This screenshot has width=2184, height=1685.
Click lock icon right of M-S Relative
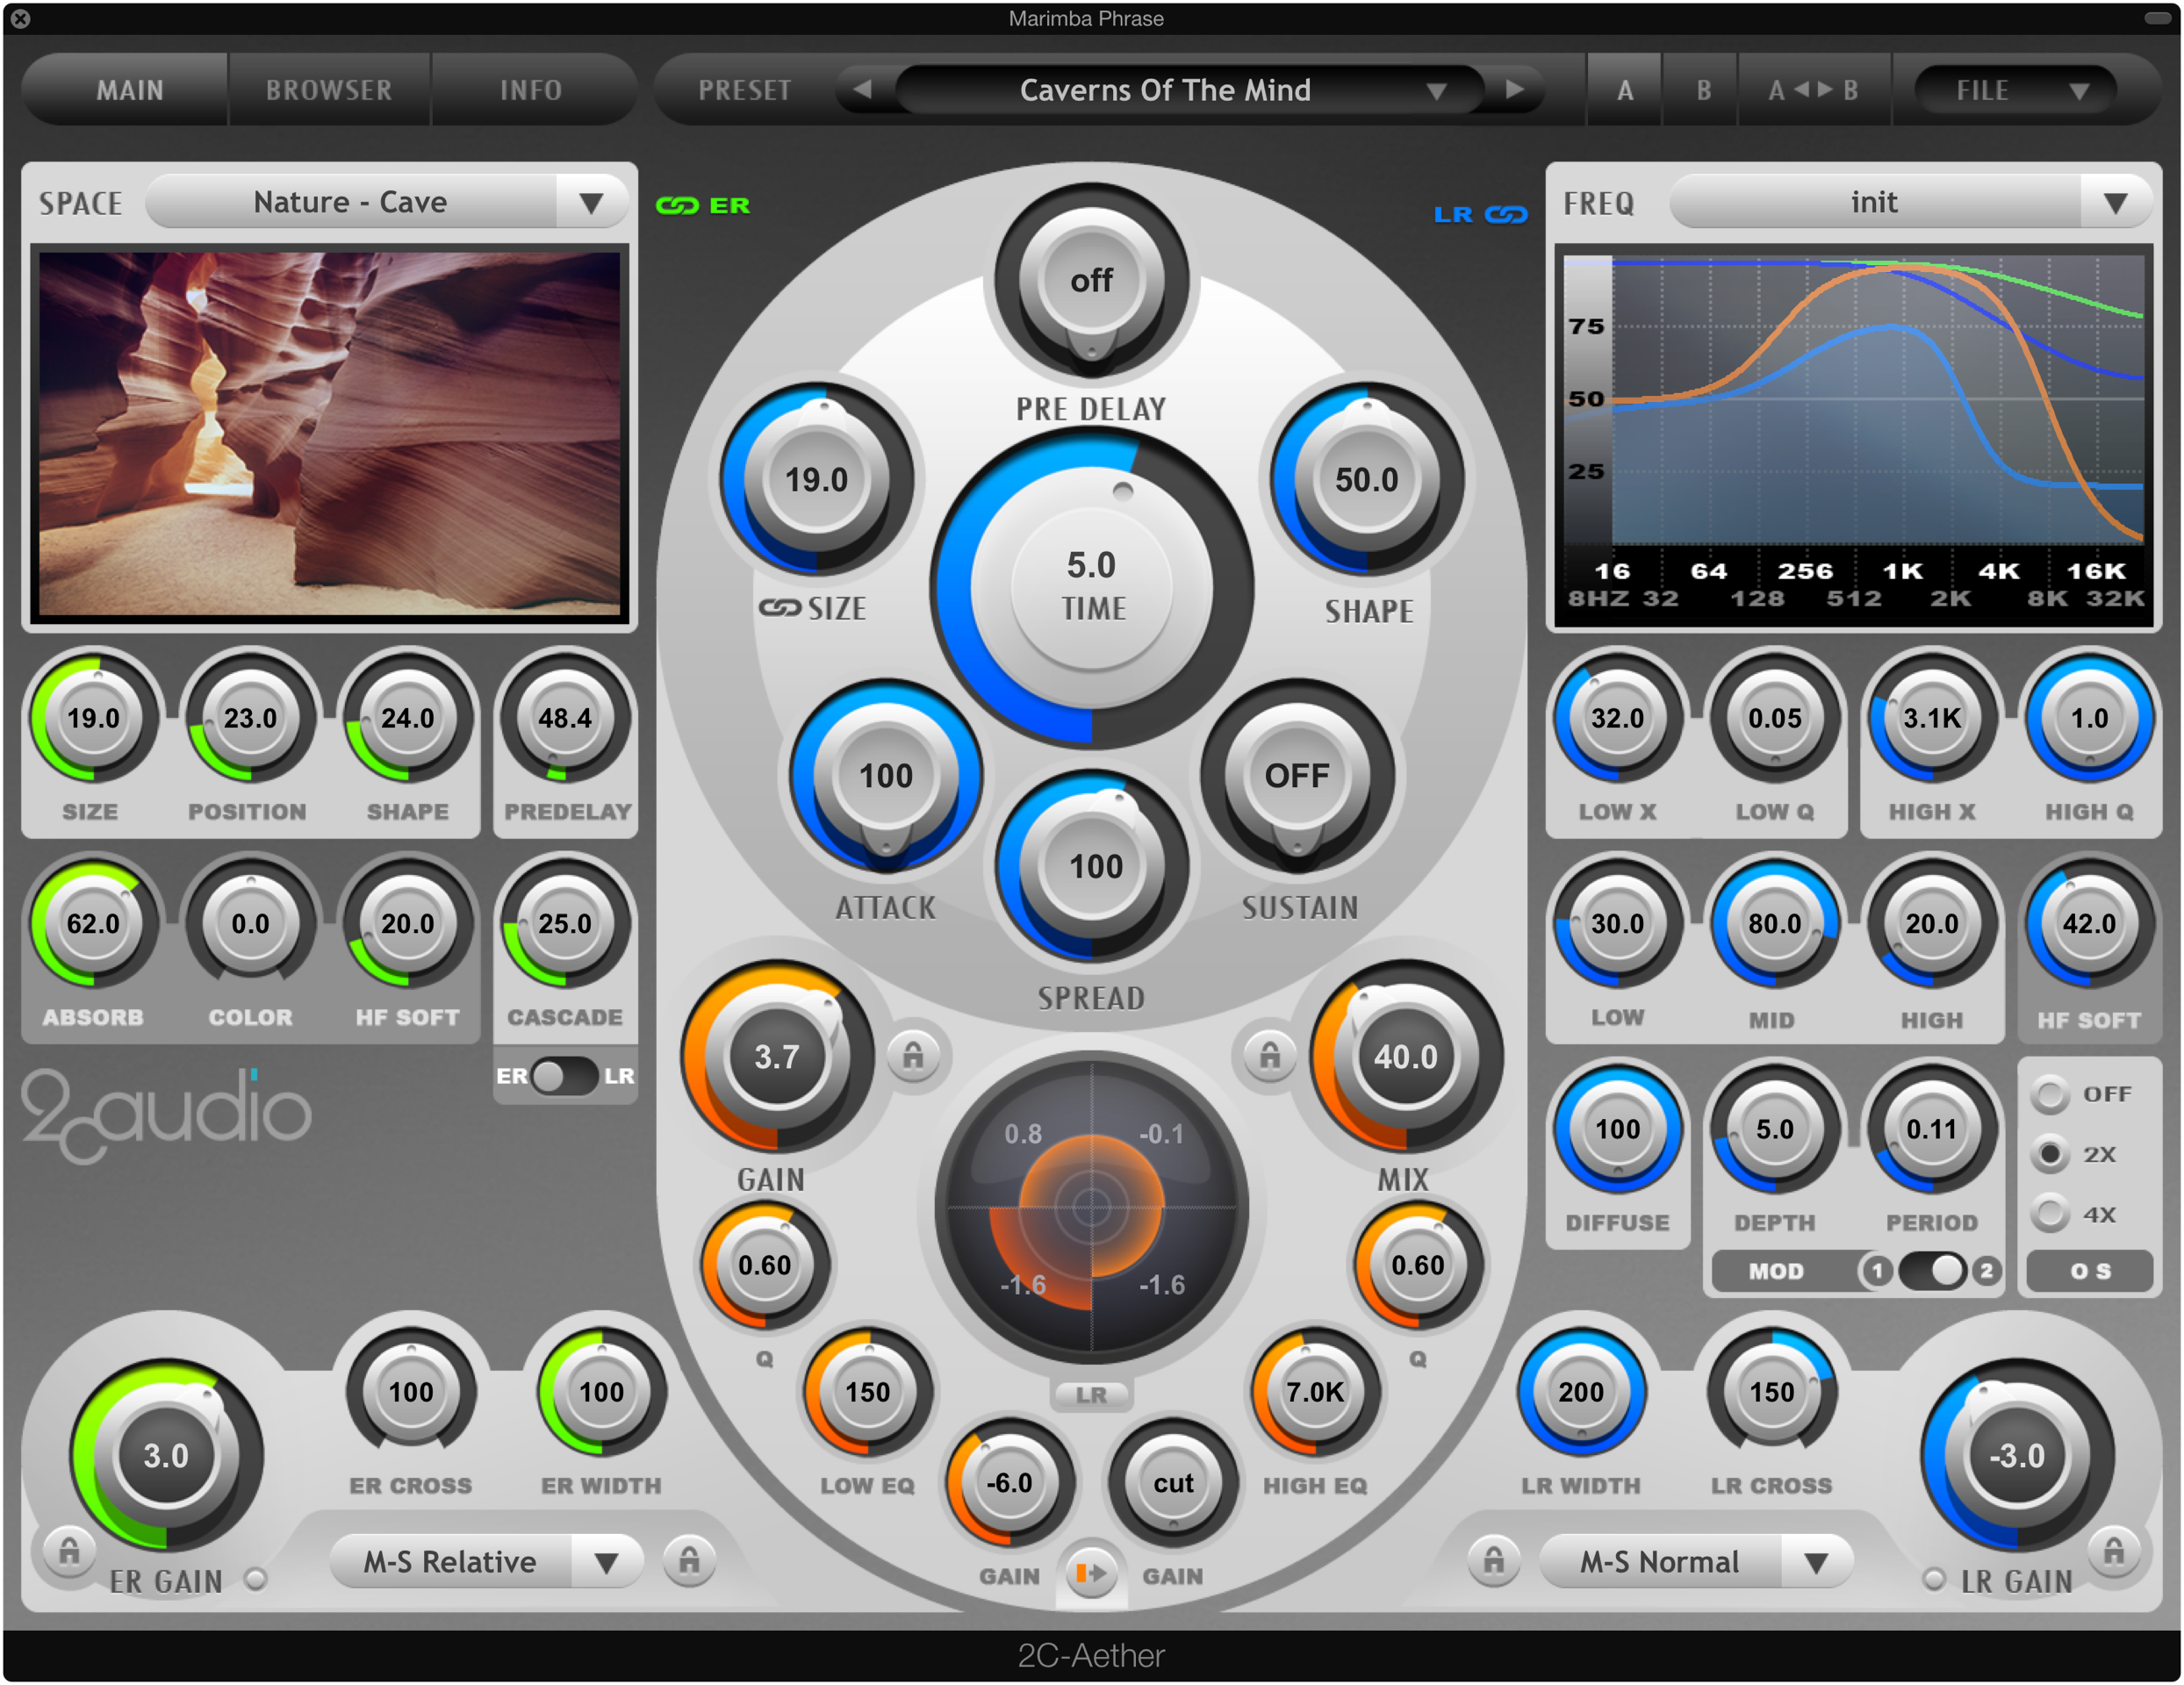(689, 1560)
